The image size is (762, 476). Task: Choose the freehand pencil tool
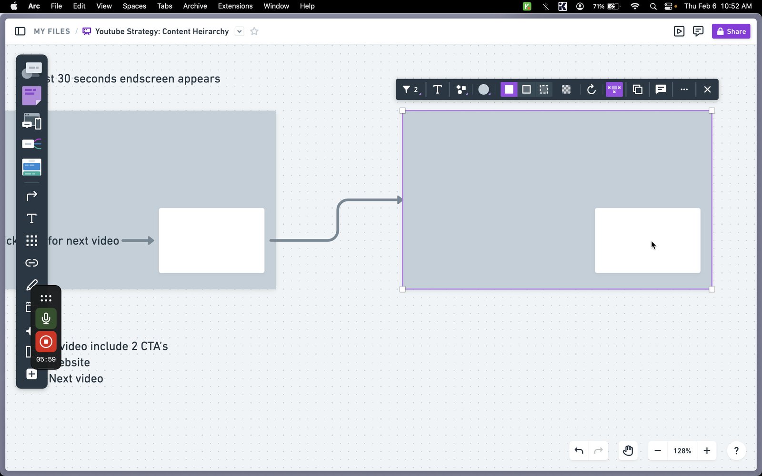tap(31, 285)
